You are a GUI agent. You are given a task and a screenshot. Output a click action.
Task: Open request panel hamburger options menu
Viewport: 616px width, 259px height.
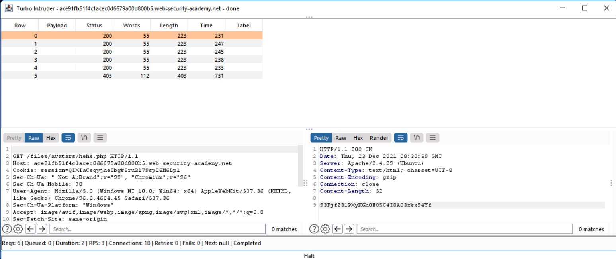(100, 138)
